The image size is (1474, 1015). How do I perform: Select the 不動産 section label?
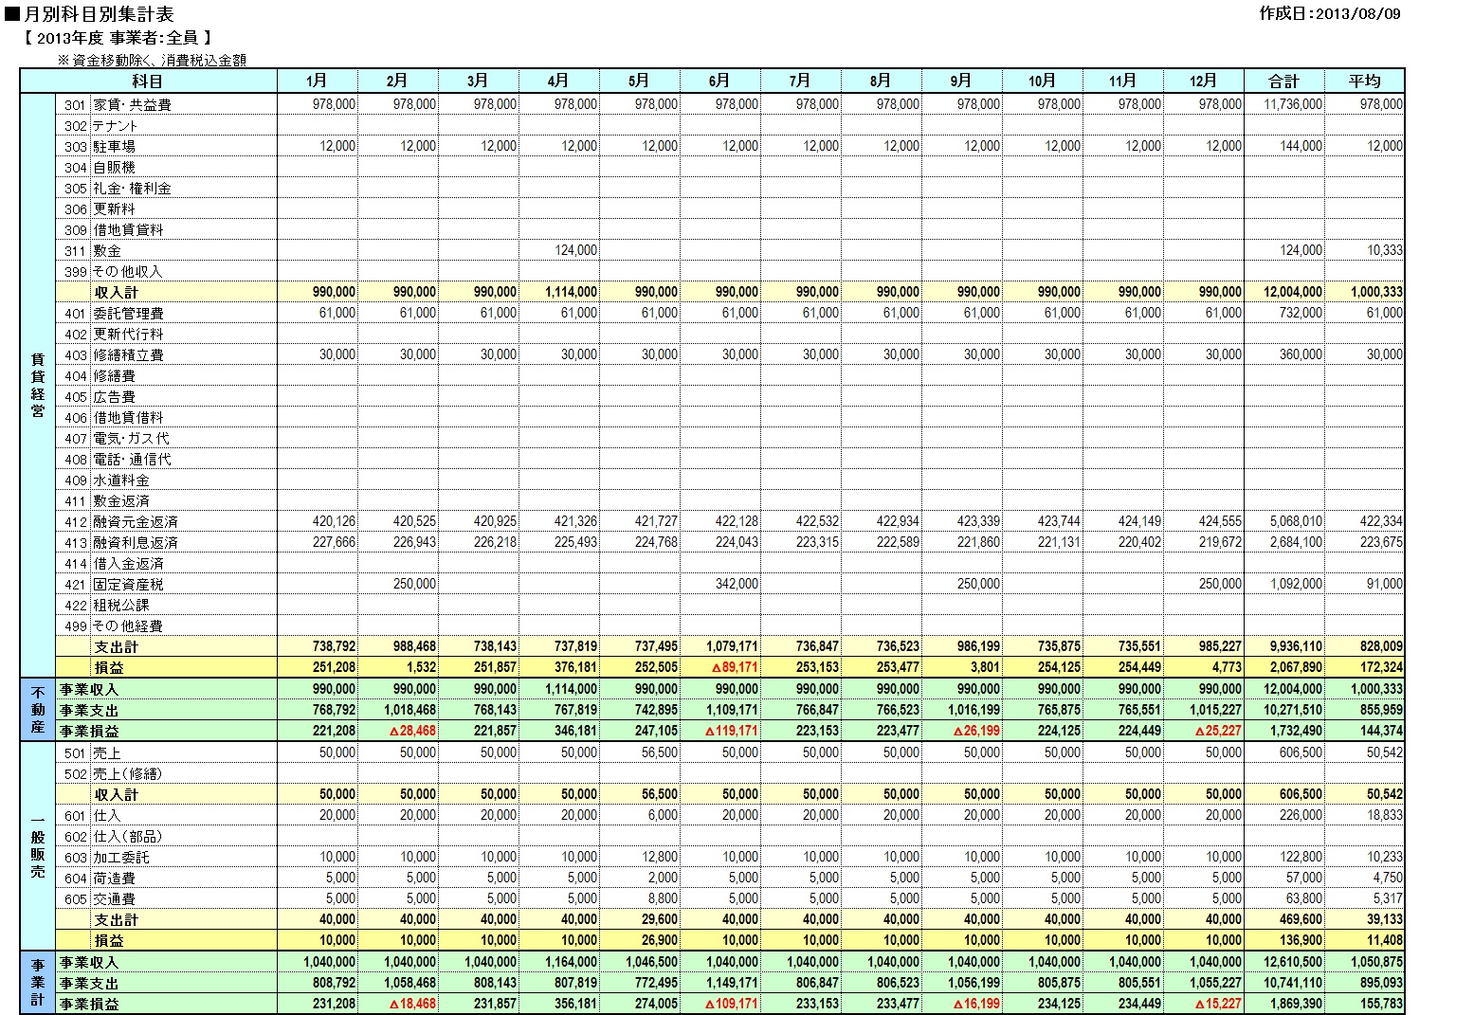coord(38,710)
